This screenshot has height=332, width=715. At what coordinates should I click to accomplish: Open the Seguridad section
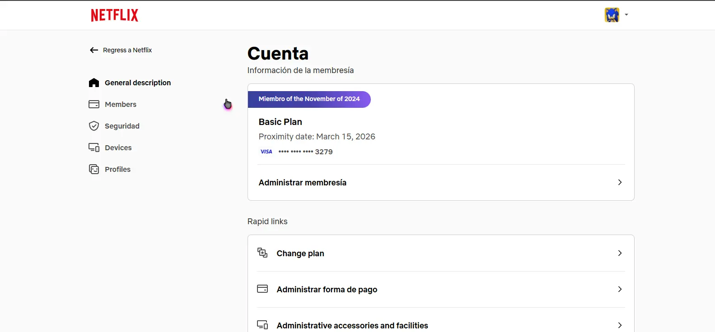point(114,126)
